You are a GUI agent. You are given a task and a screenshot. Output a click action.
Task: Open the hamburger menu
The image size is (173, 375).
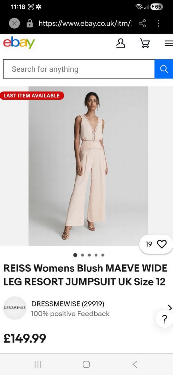click(x=169, y=43)
